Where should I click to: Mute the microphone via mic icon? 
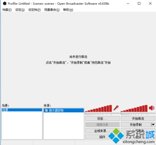pos(116,108)
